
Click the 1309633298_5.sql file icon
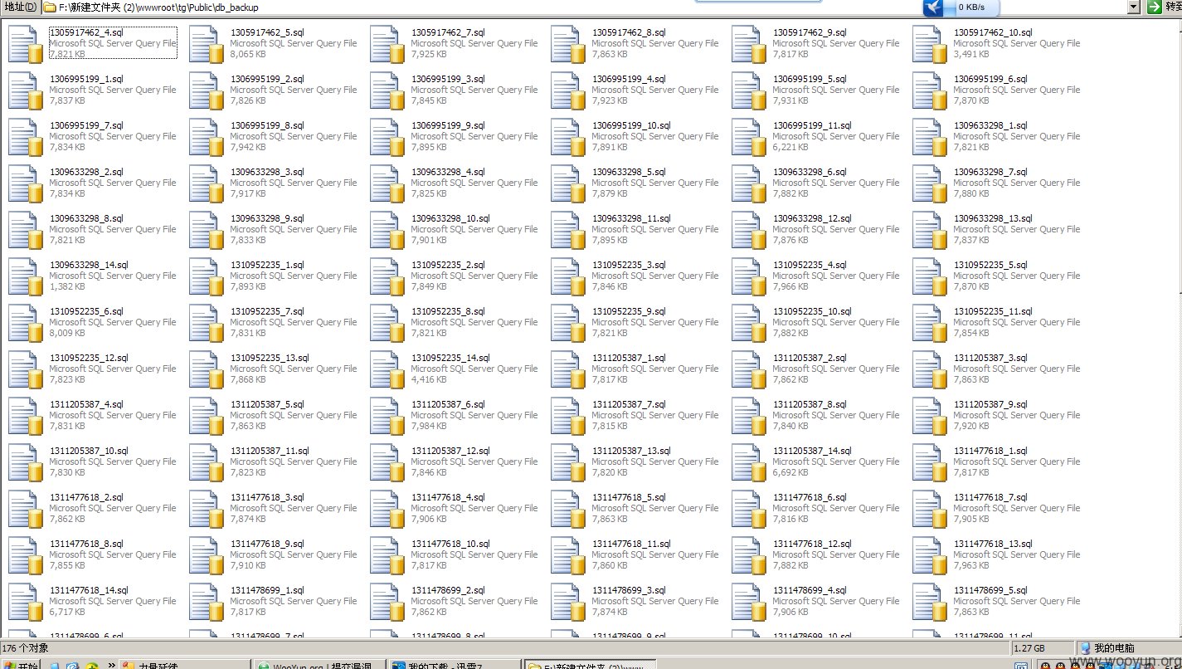click(567, 183)
